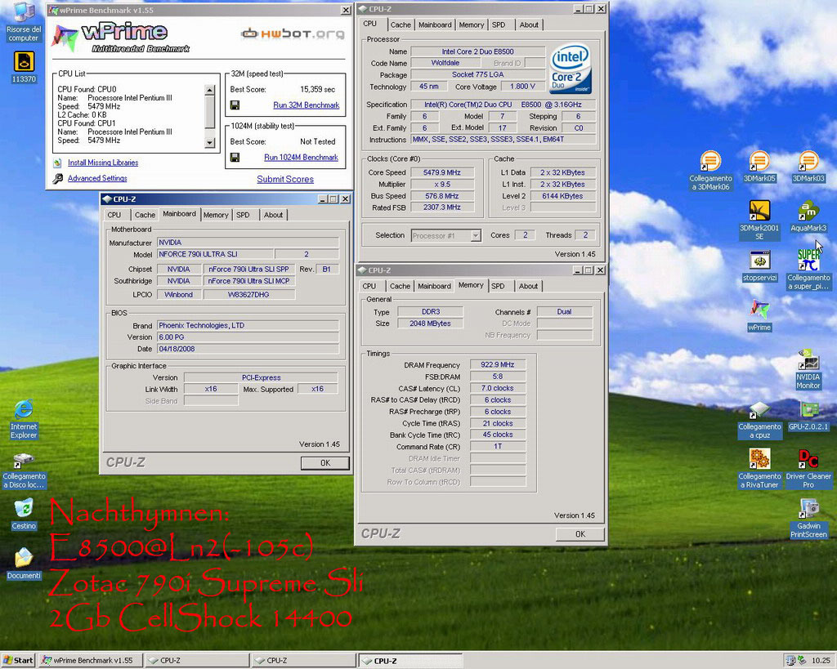
Task: Click OK in Memory CPU-Z window
Action: point(580,534)
